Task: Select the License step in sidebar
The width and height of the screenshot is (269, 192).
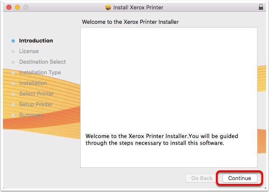Action: (29, 51)
